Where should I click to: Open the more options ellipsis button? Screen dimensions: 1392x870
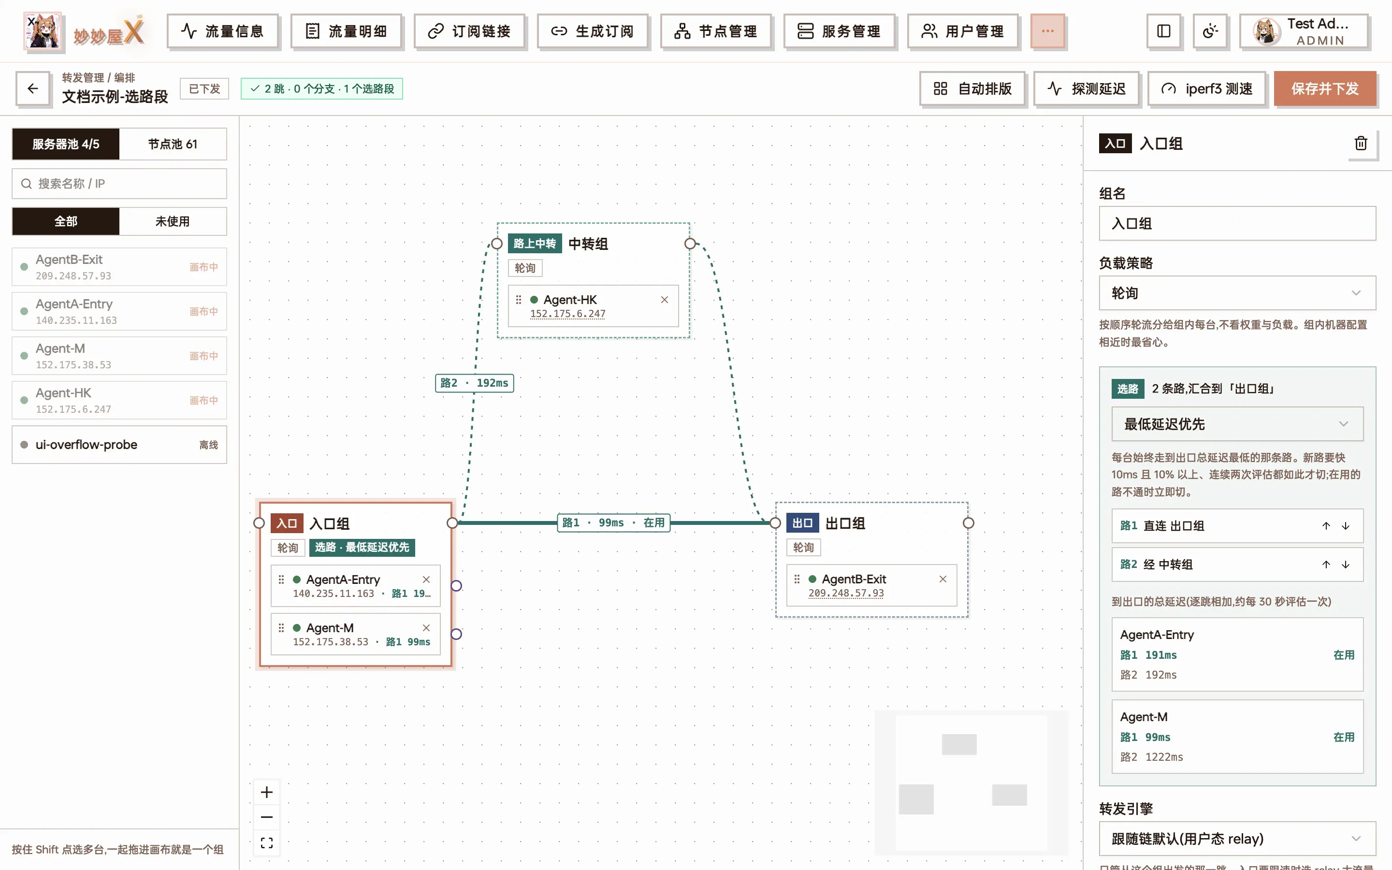(1047, 31)
